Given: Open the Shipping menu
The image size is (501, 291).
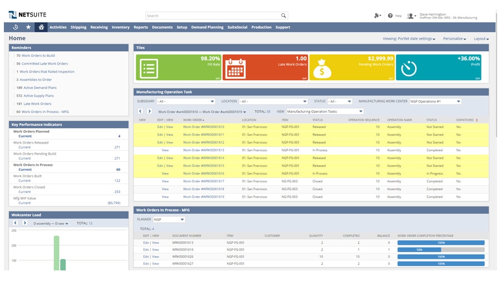Looking at the screenshot, I should point(78,27).
